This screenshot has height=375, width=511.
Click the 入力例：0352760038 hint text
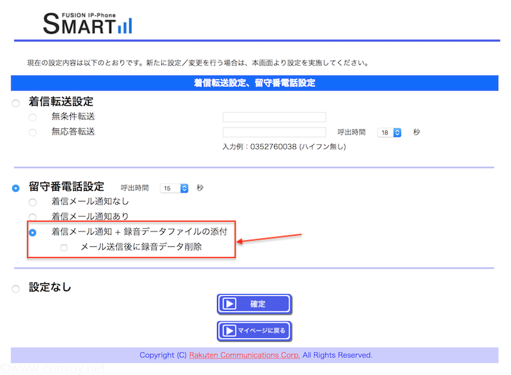[x=284, y=147]
